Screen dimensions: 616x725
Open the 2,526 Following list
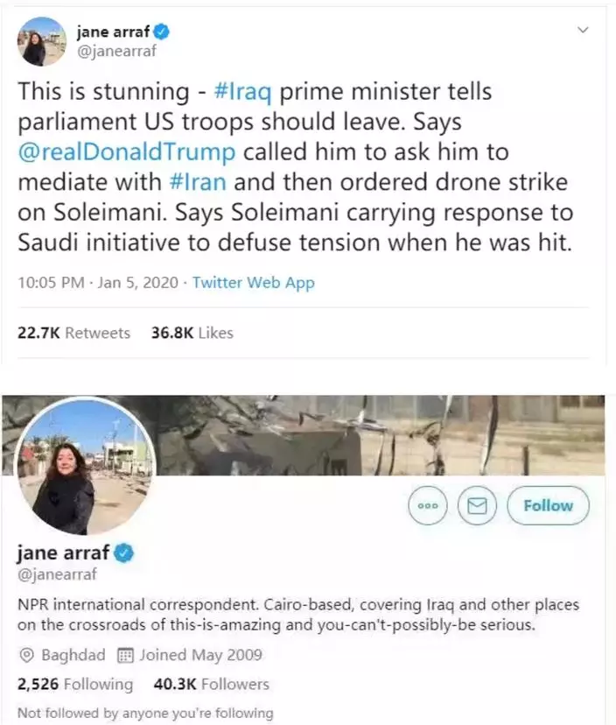pyautogui.click(x=75, y=684)
